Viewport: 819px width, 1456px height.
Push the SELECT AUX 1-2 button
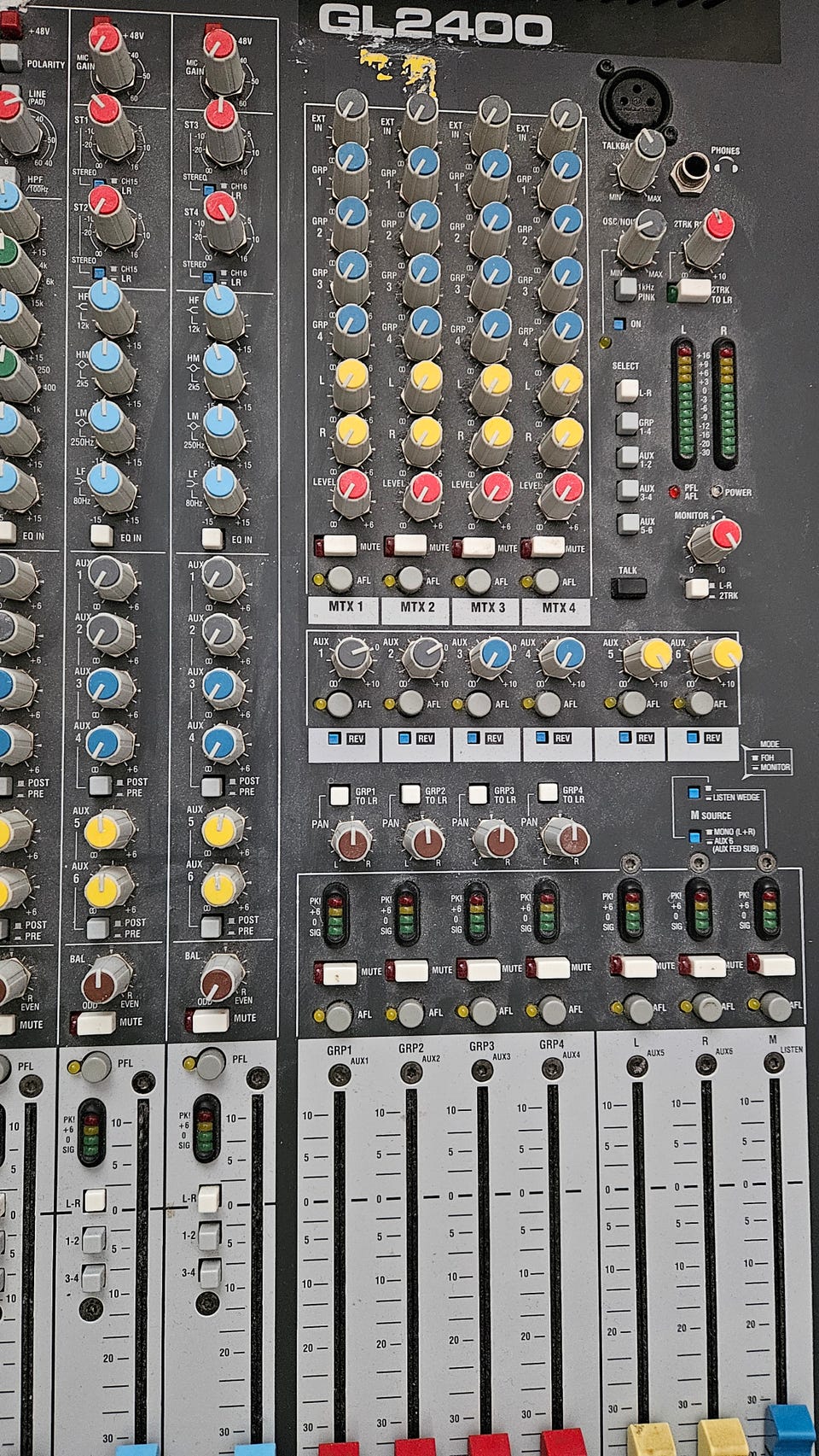[x=628, y=458]
